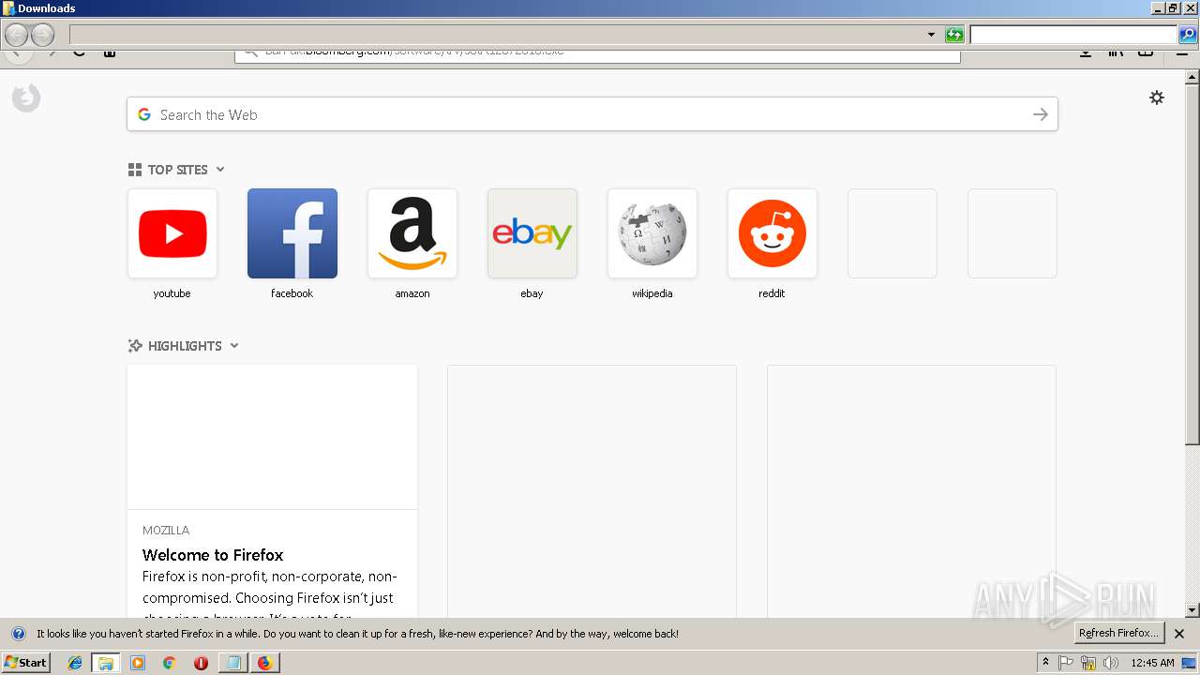This screenshot has height=675, width=1200.
Task: Click the Show Desktop button
Action: tap(1190, 663)
